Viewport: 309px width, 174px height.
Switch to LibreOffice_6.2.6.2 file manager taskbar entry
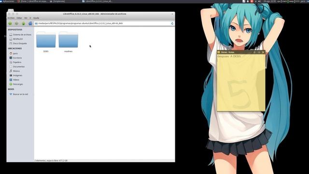98,1
